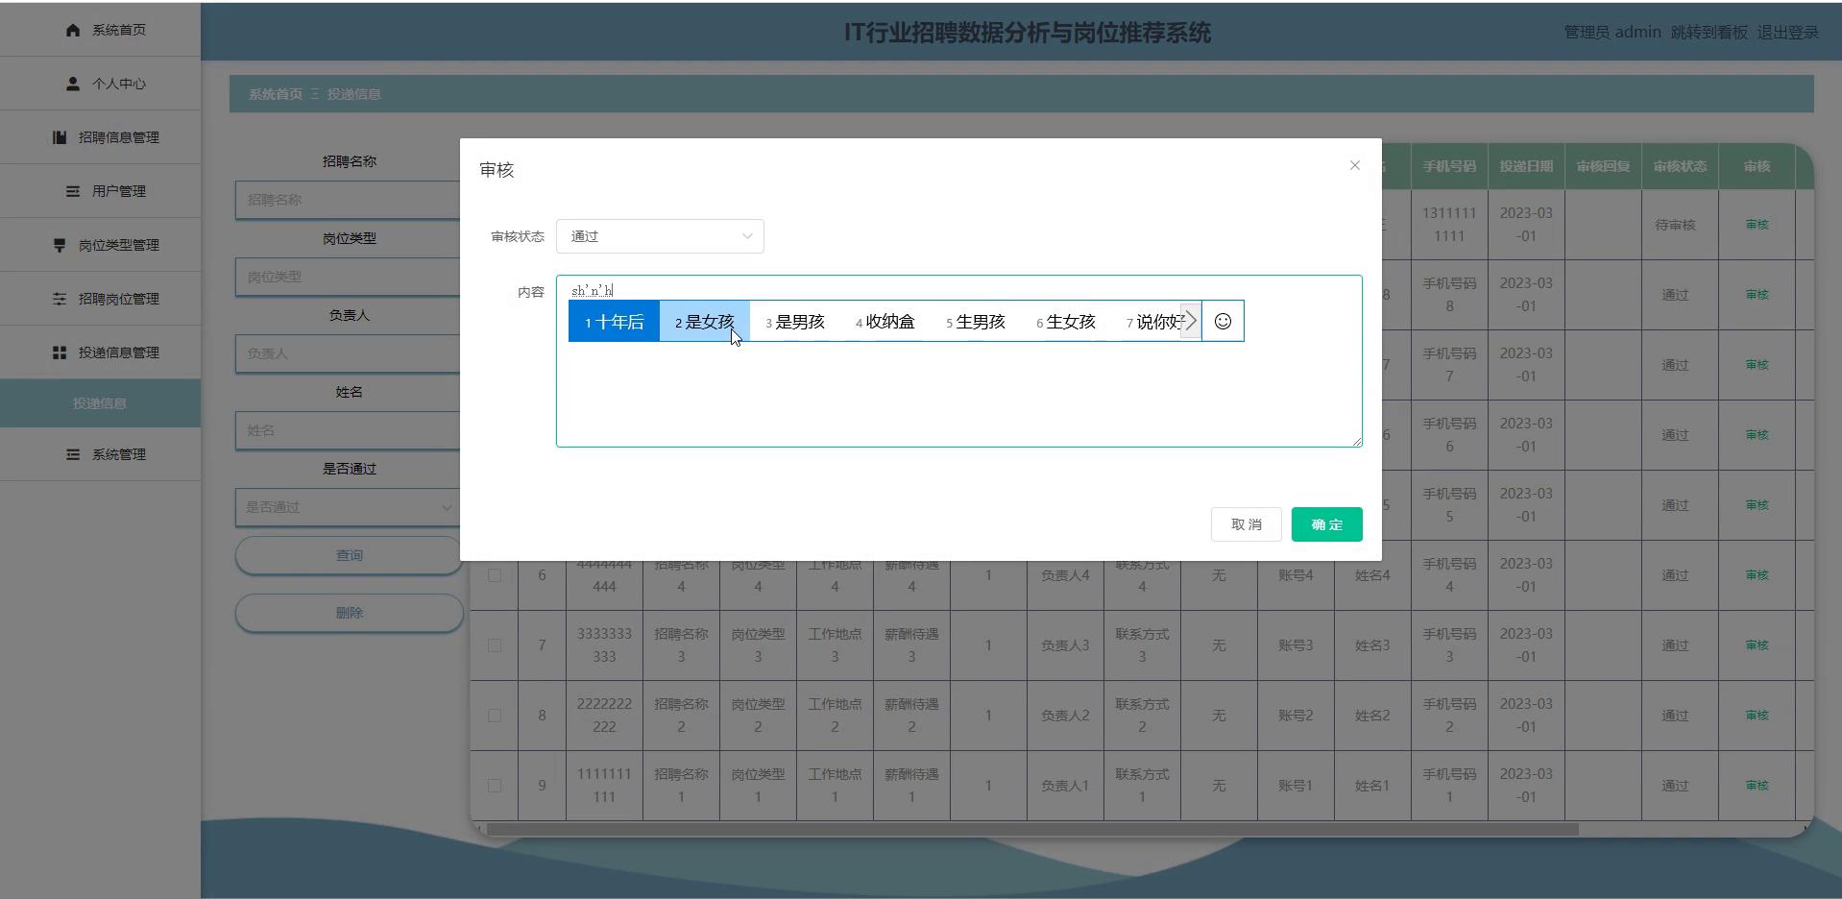This screenshot has height=899, width=1842.
Task: Click 审核 link in the 手机号码2 row
Action: tap(1757, 716)
